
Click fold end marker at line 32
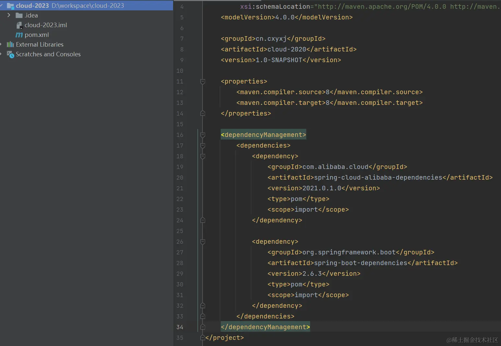coord(203,306)
